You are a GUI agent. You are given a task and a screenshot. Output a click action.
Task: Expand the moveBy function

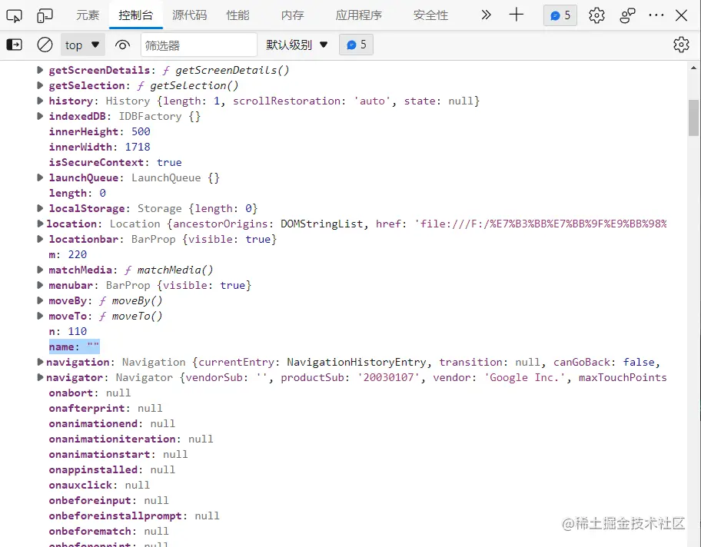click(40, 300)
